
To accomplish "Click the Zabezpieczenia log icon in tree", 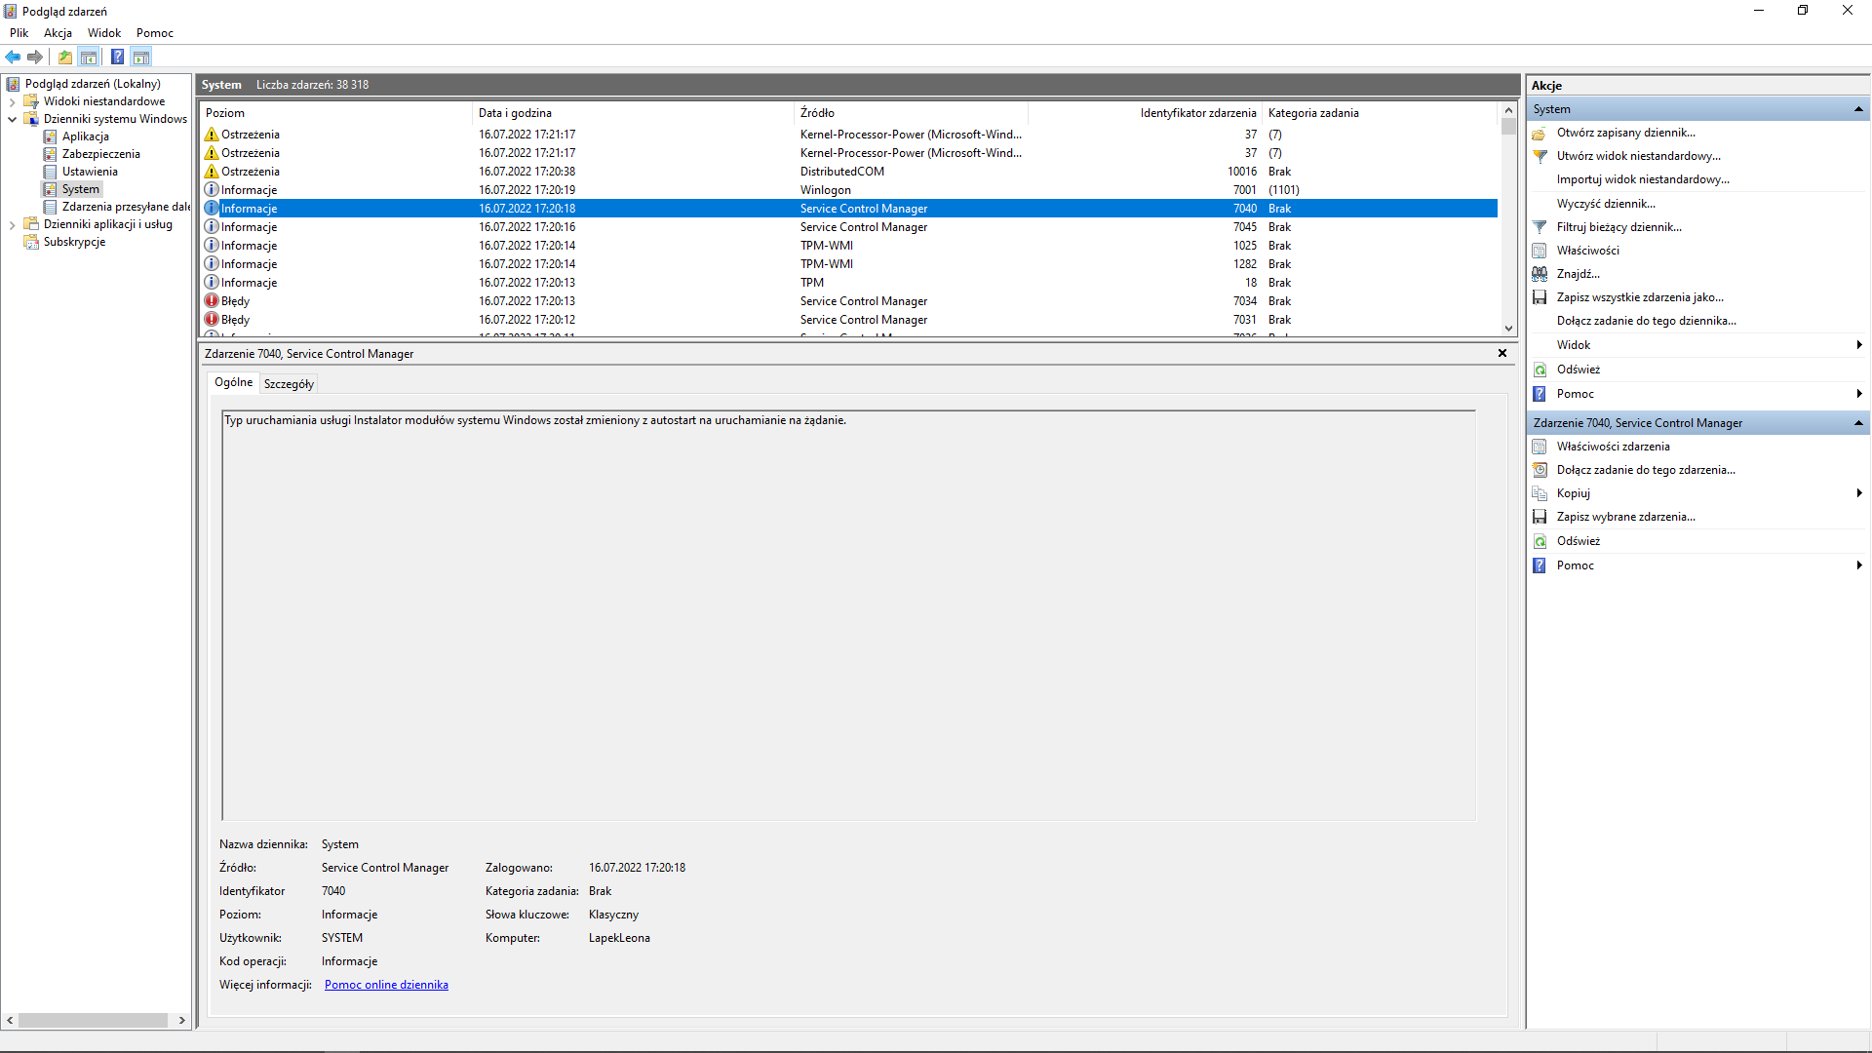I will coord(50,154).
